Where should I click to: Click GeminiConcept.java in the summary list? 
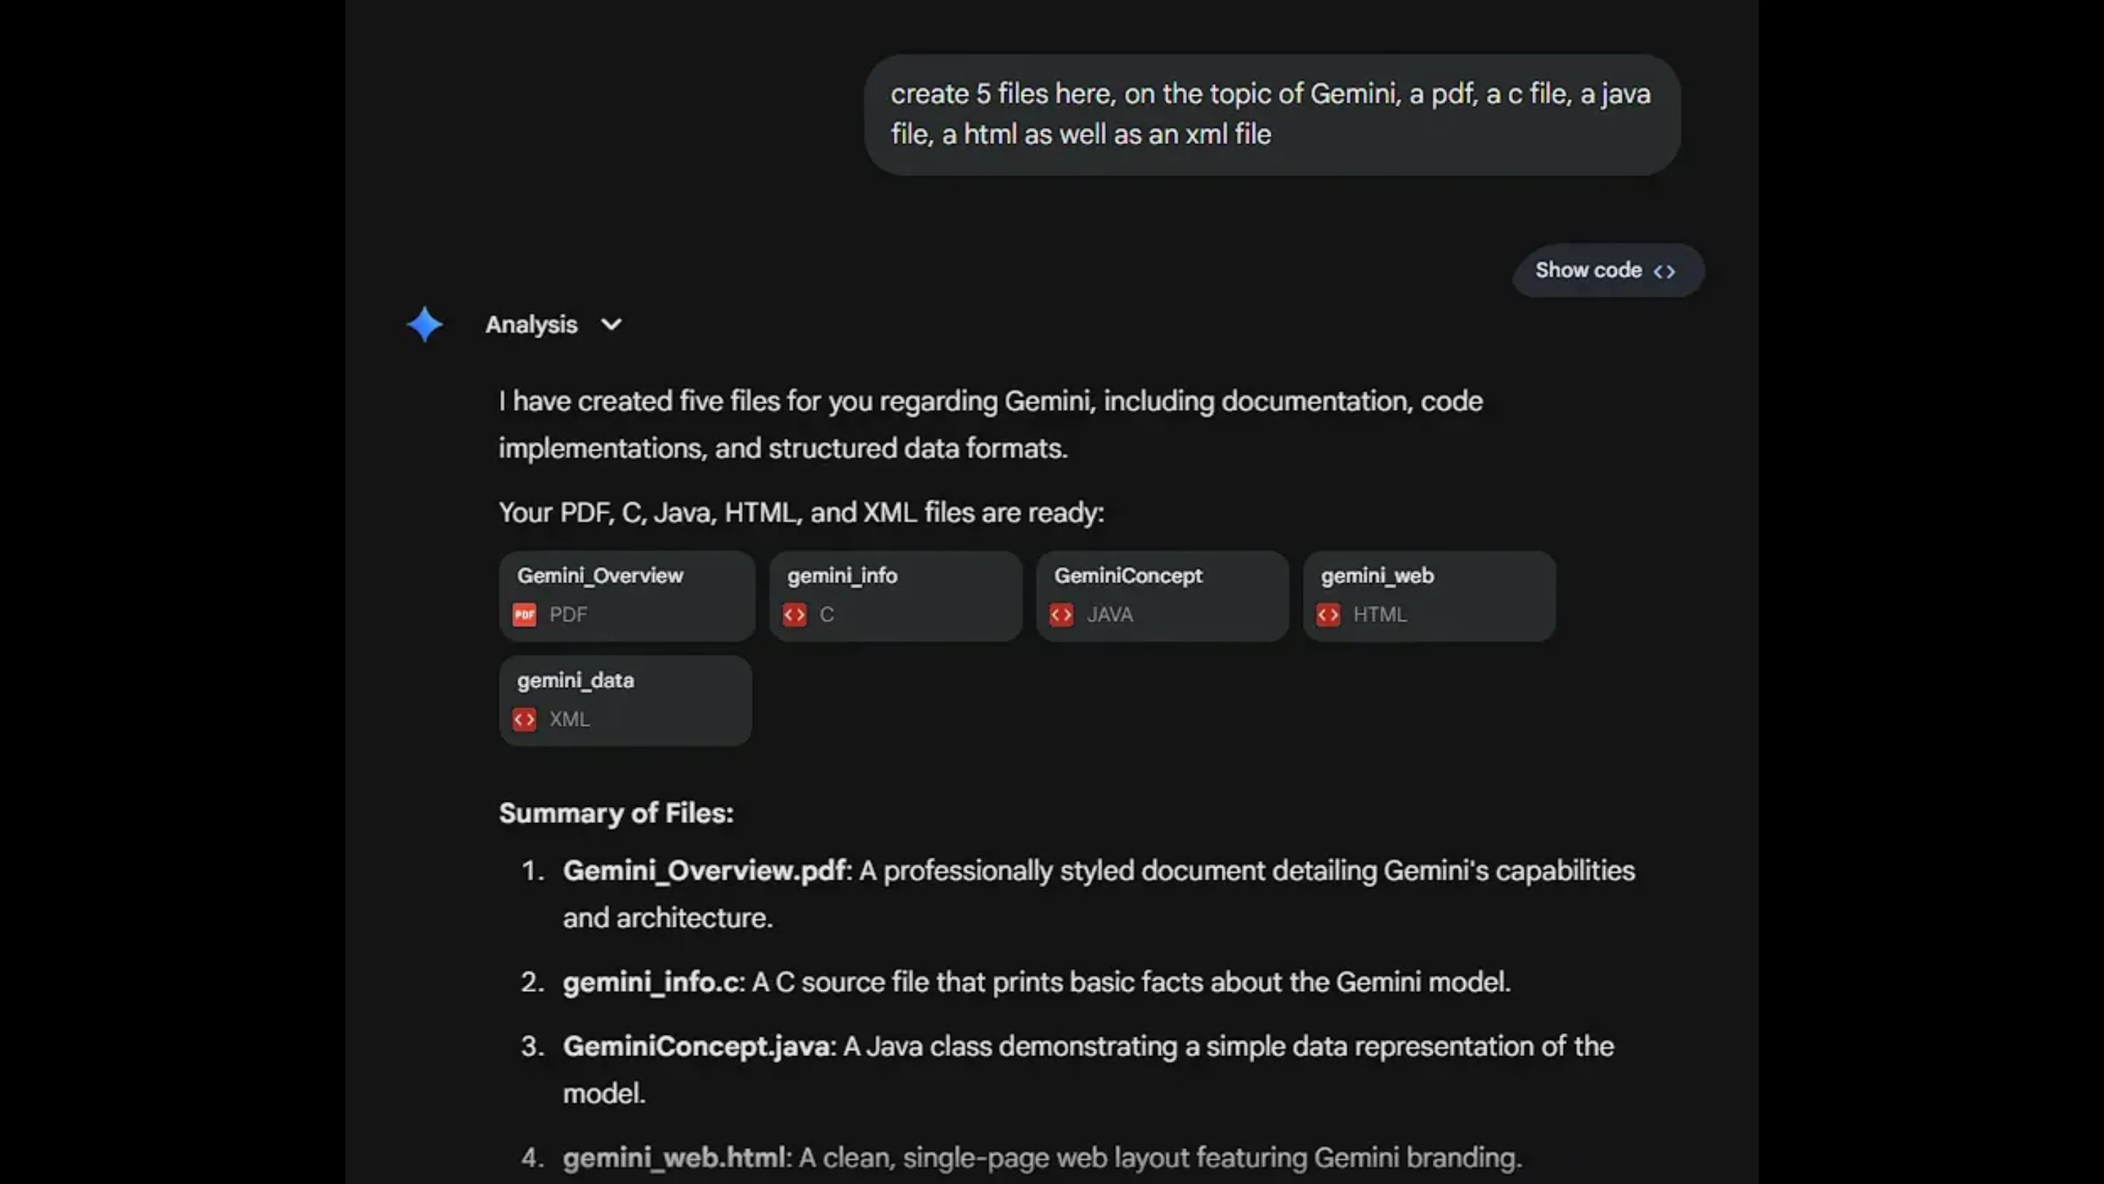click(696, 1046)
